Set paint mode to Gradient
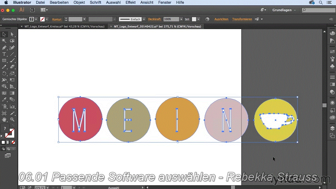Screen dimensions: 336x189 8,142
